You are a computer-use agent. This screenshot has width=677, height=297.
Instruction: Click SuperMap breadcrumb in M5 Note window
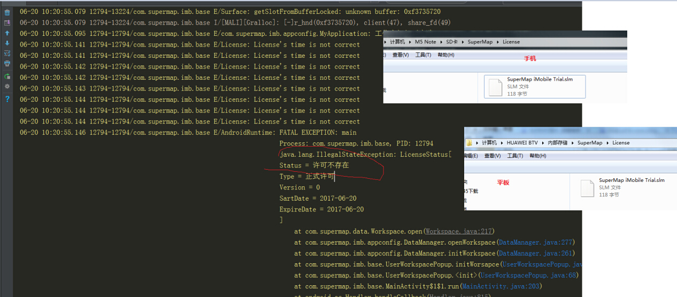pyautogui.click(x=480, y=42)
